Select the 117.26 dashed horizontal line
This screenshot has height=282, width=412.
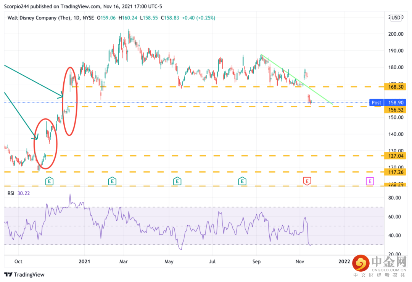point(194,172)
